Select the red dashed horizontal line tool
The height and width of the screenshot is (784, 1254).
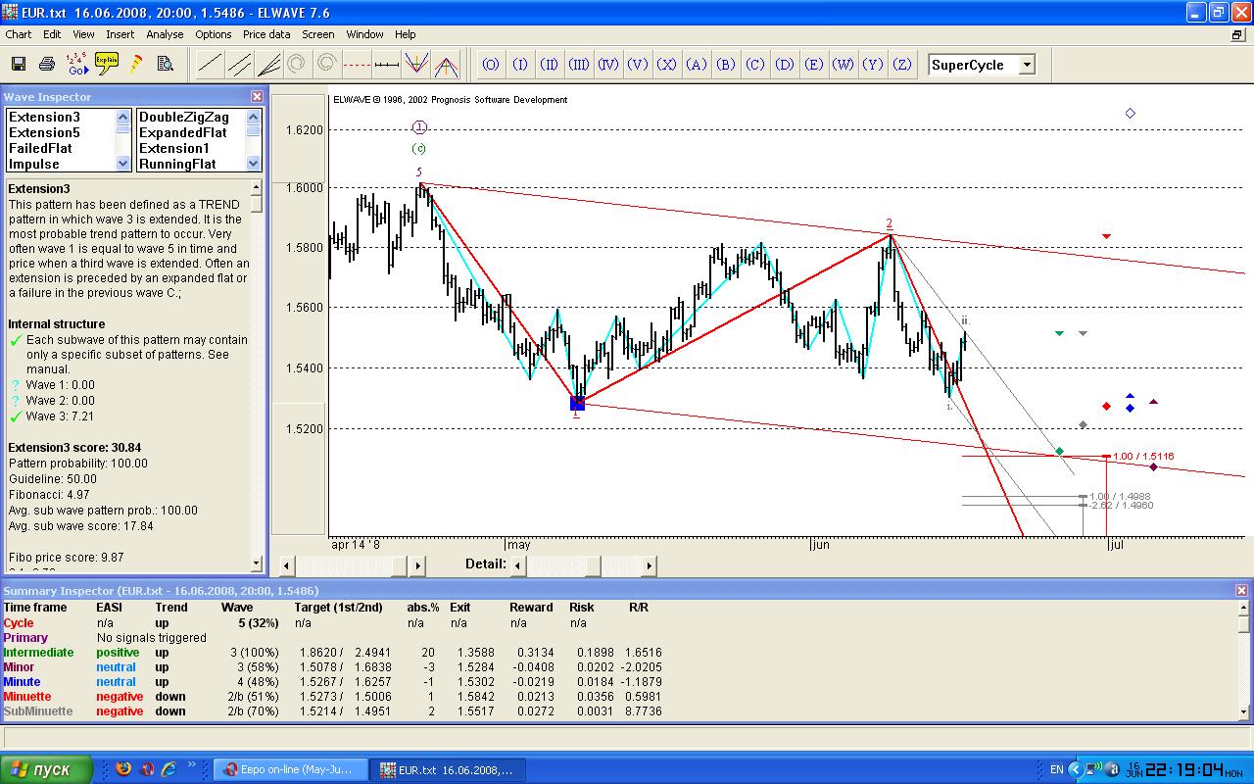click(x=357, y=66)
